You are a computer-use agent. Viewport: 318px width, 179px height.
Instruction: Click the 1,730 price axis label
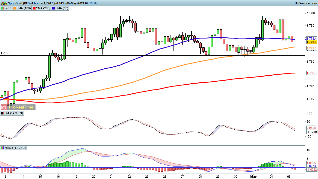310,99
